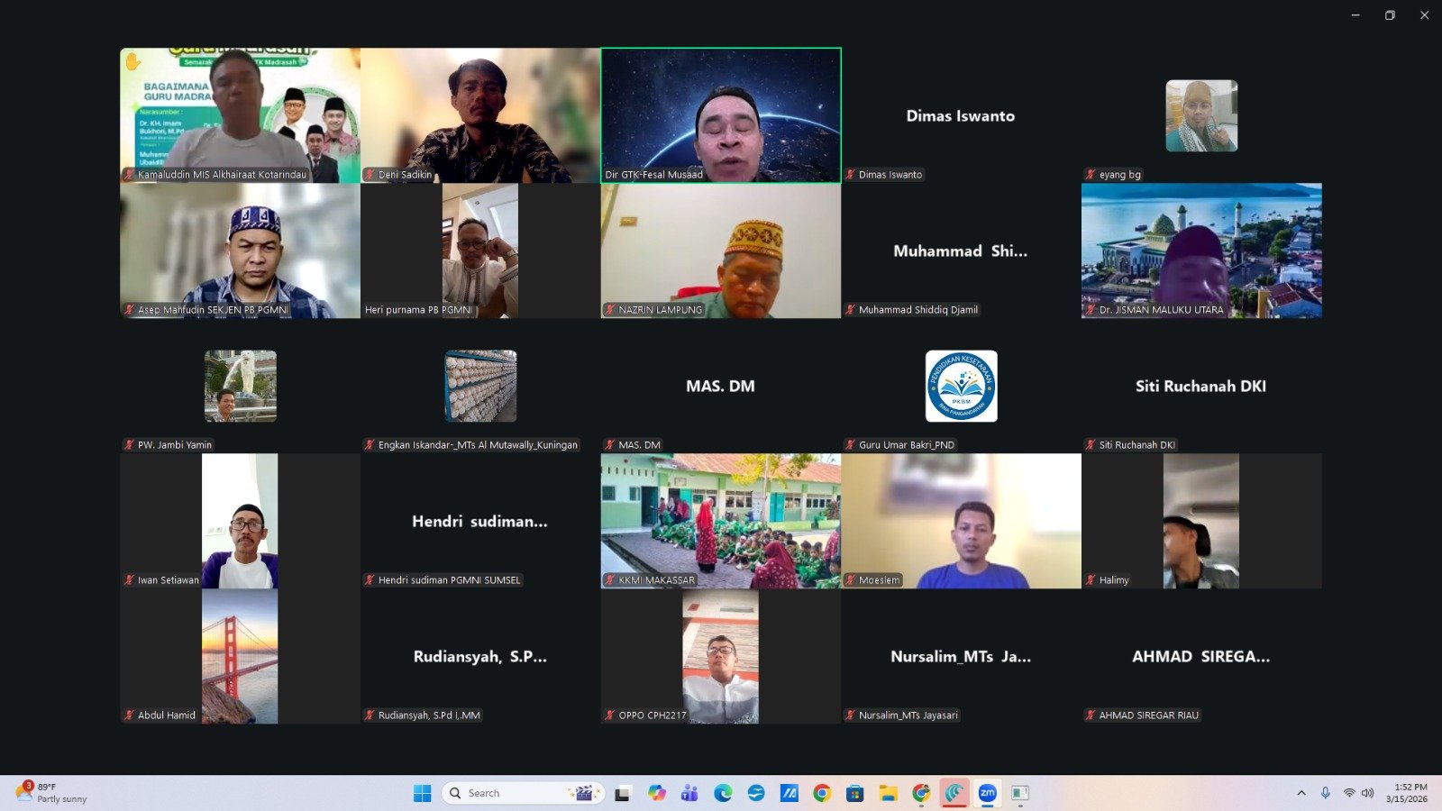Expand the hidden system tray icons
The width and height of the screenshot is (1442, 811).
click(1301, 793)
